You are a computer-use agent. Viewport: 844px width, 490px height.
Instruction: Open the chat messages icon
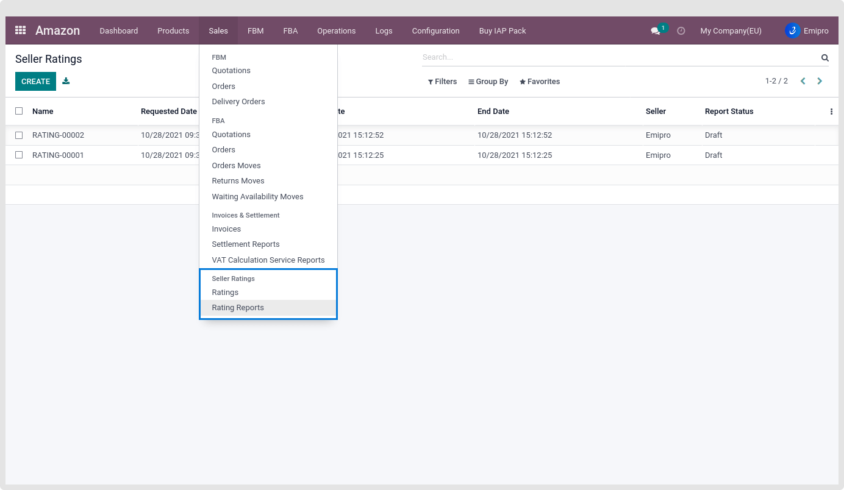coord(656,31)
